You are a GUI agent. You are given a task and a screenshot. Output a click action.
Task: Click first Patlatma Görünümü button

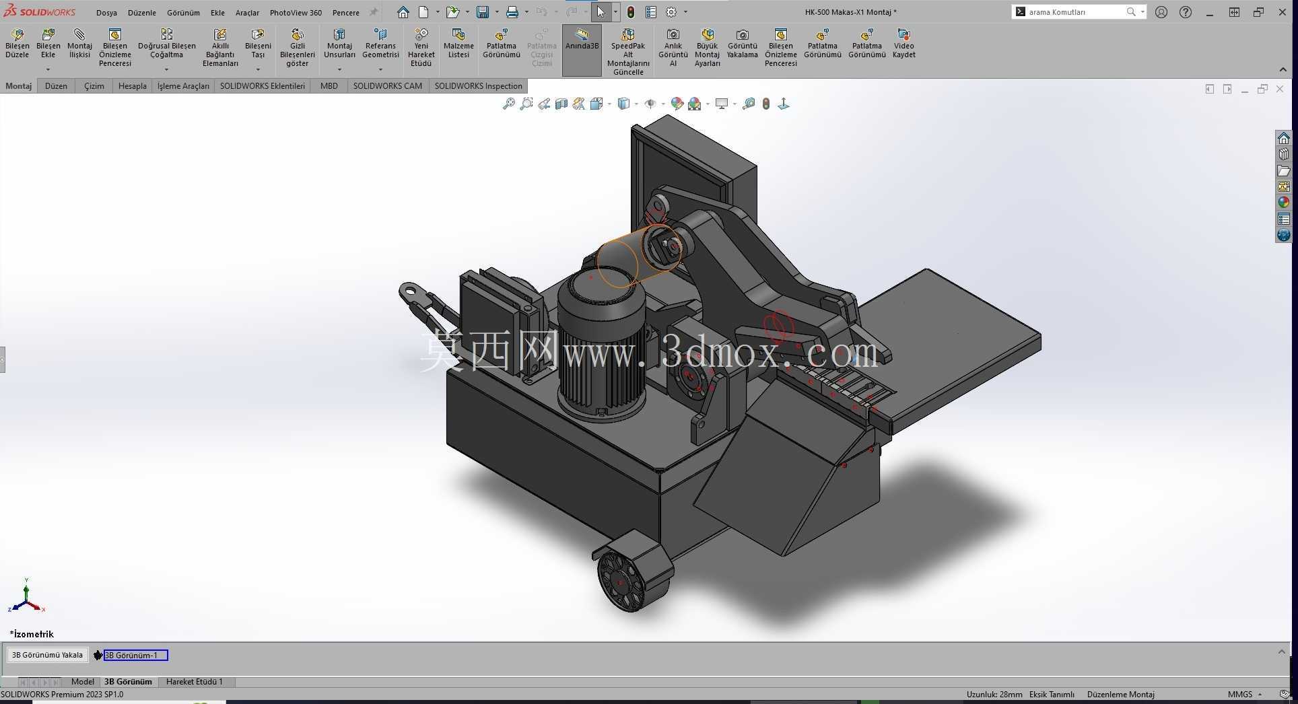(501, 44)
